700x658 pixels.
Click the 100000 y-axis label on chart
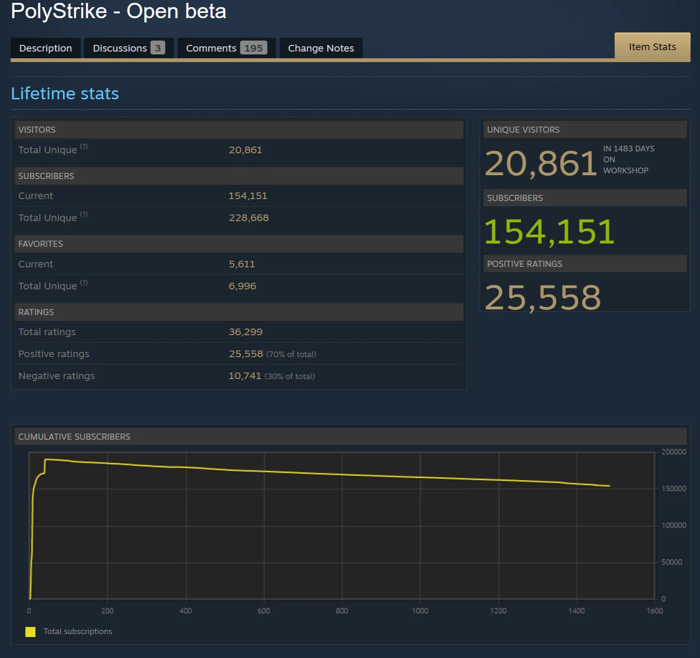coord(674,525)
